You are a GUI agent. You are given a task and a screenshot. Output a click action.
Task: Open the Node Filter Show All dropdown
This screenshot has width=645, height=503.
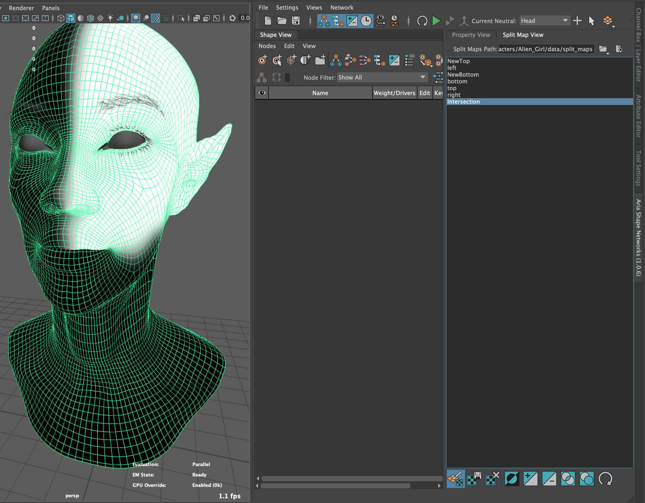click(382, 77)
